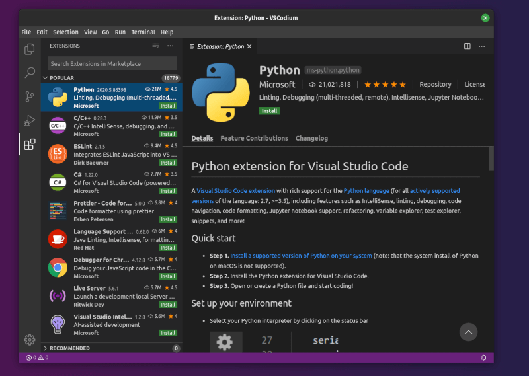Open Run and Debug view
The width and height of the screenshot is (529, 376).
tap(30, 120)
